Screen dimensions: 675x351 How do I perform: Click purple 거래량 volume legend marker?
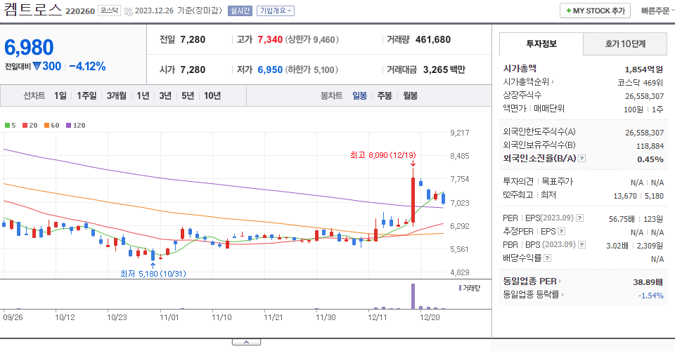click(460, 288)
